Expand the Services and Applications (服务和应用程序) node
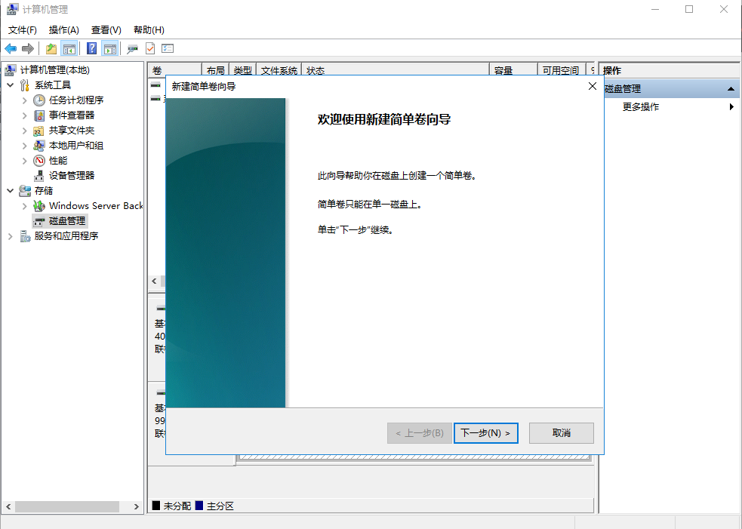Image resolution: width=742 pixels, height=529 pixels. click(x=11, y=236)
